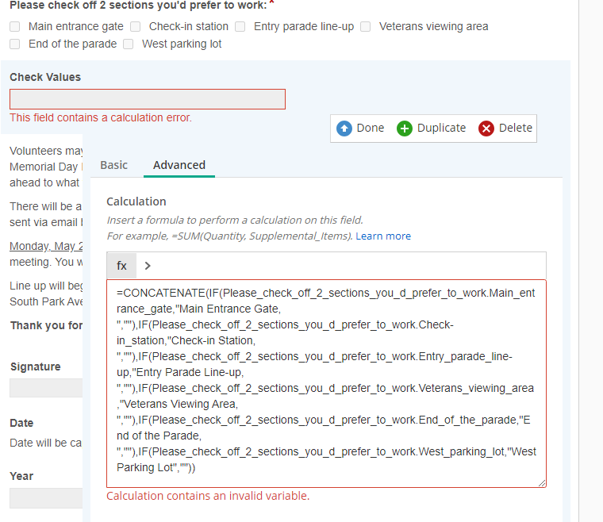The width and height of the screenshot is (603, 522).
Task: Click the fx formula button
Action: pos(121,266)
